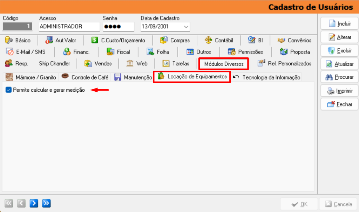Switch to Tarefas tab
The width and height of the screenshot is (359, 212).
coord(176,64)
